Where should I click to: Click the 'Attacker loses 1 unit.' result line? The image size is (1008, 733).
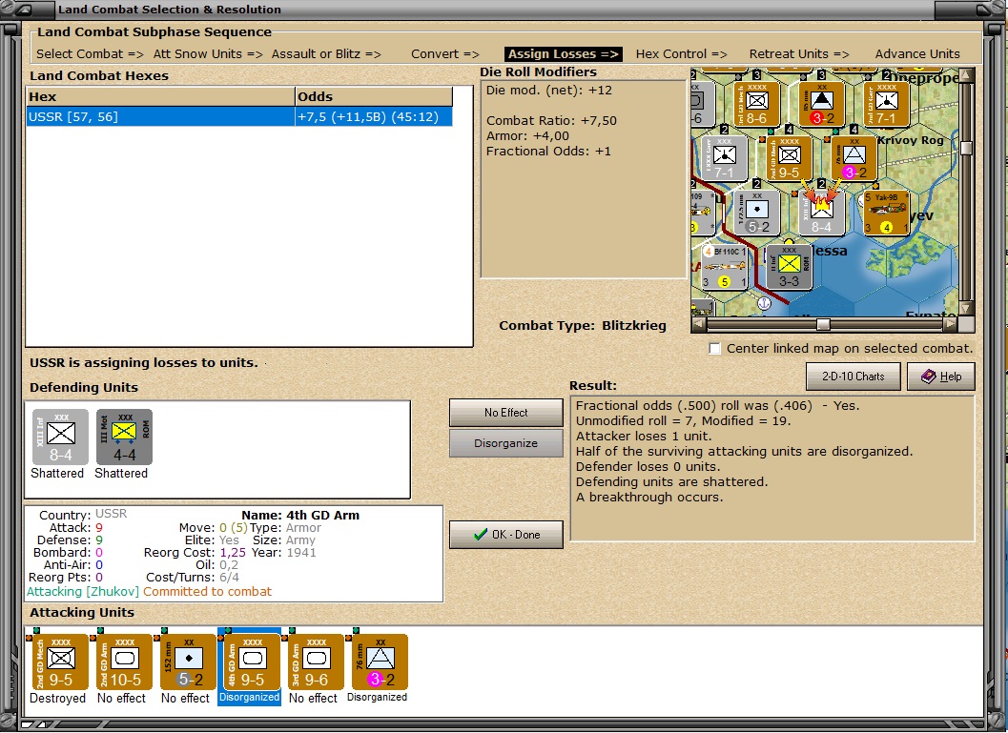coord(644,437)
